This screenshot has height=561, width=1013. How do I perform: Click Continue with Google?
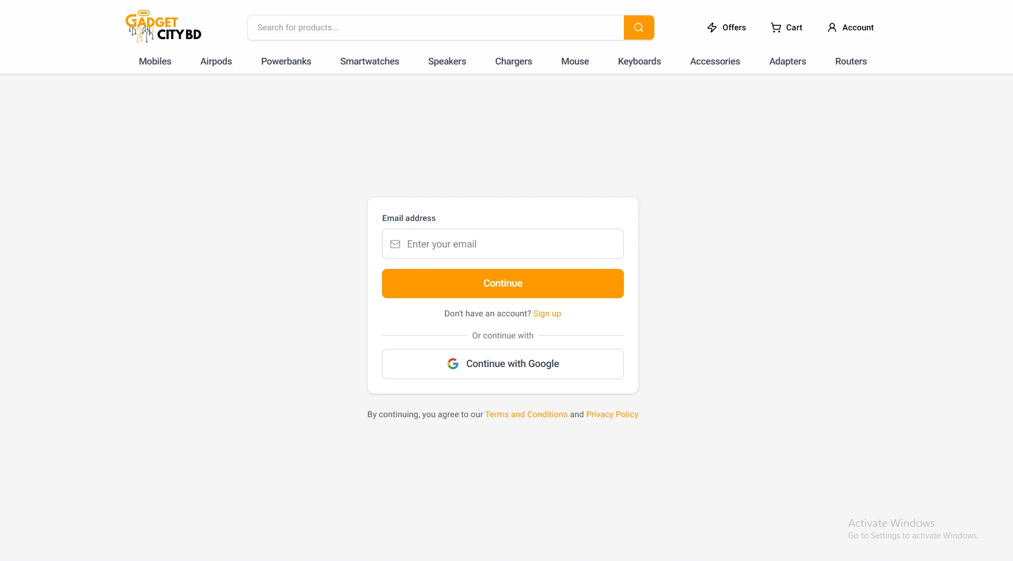tap(502, 364)
